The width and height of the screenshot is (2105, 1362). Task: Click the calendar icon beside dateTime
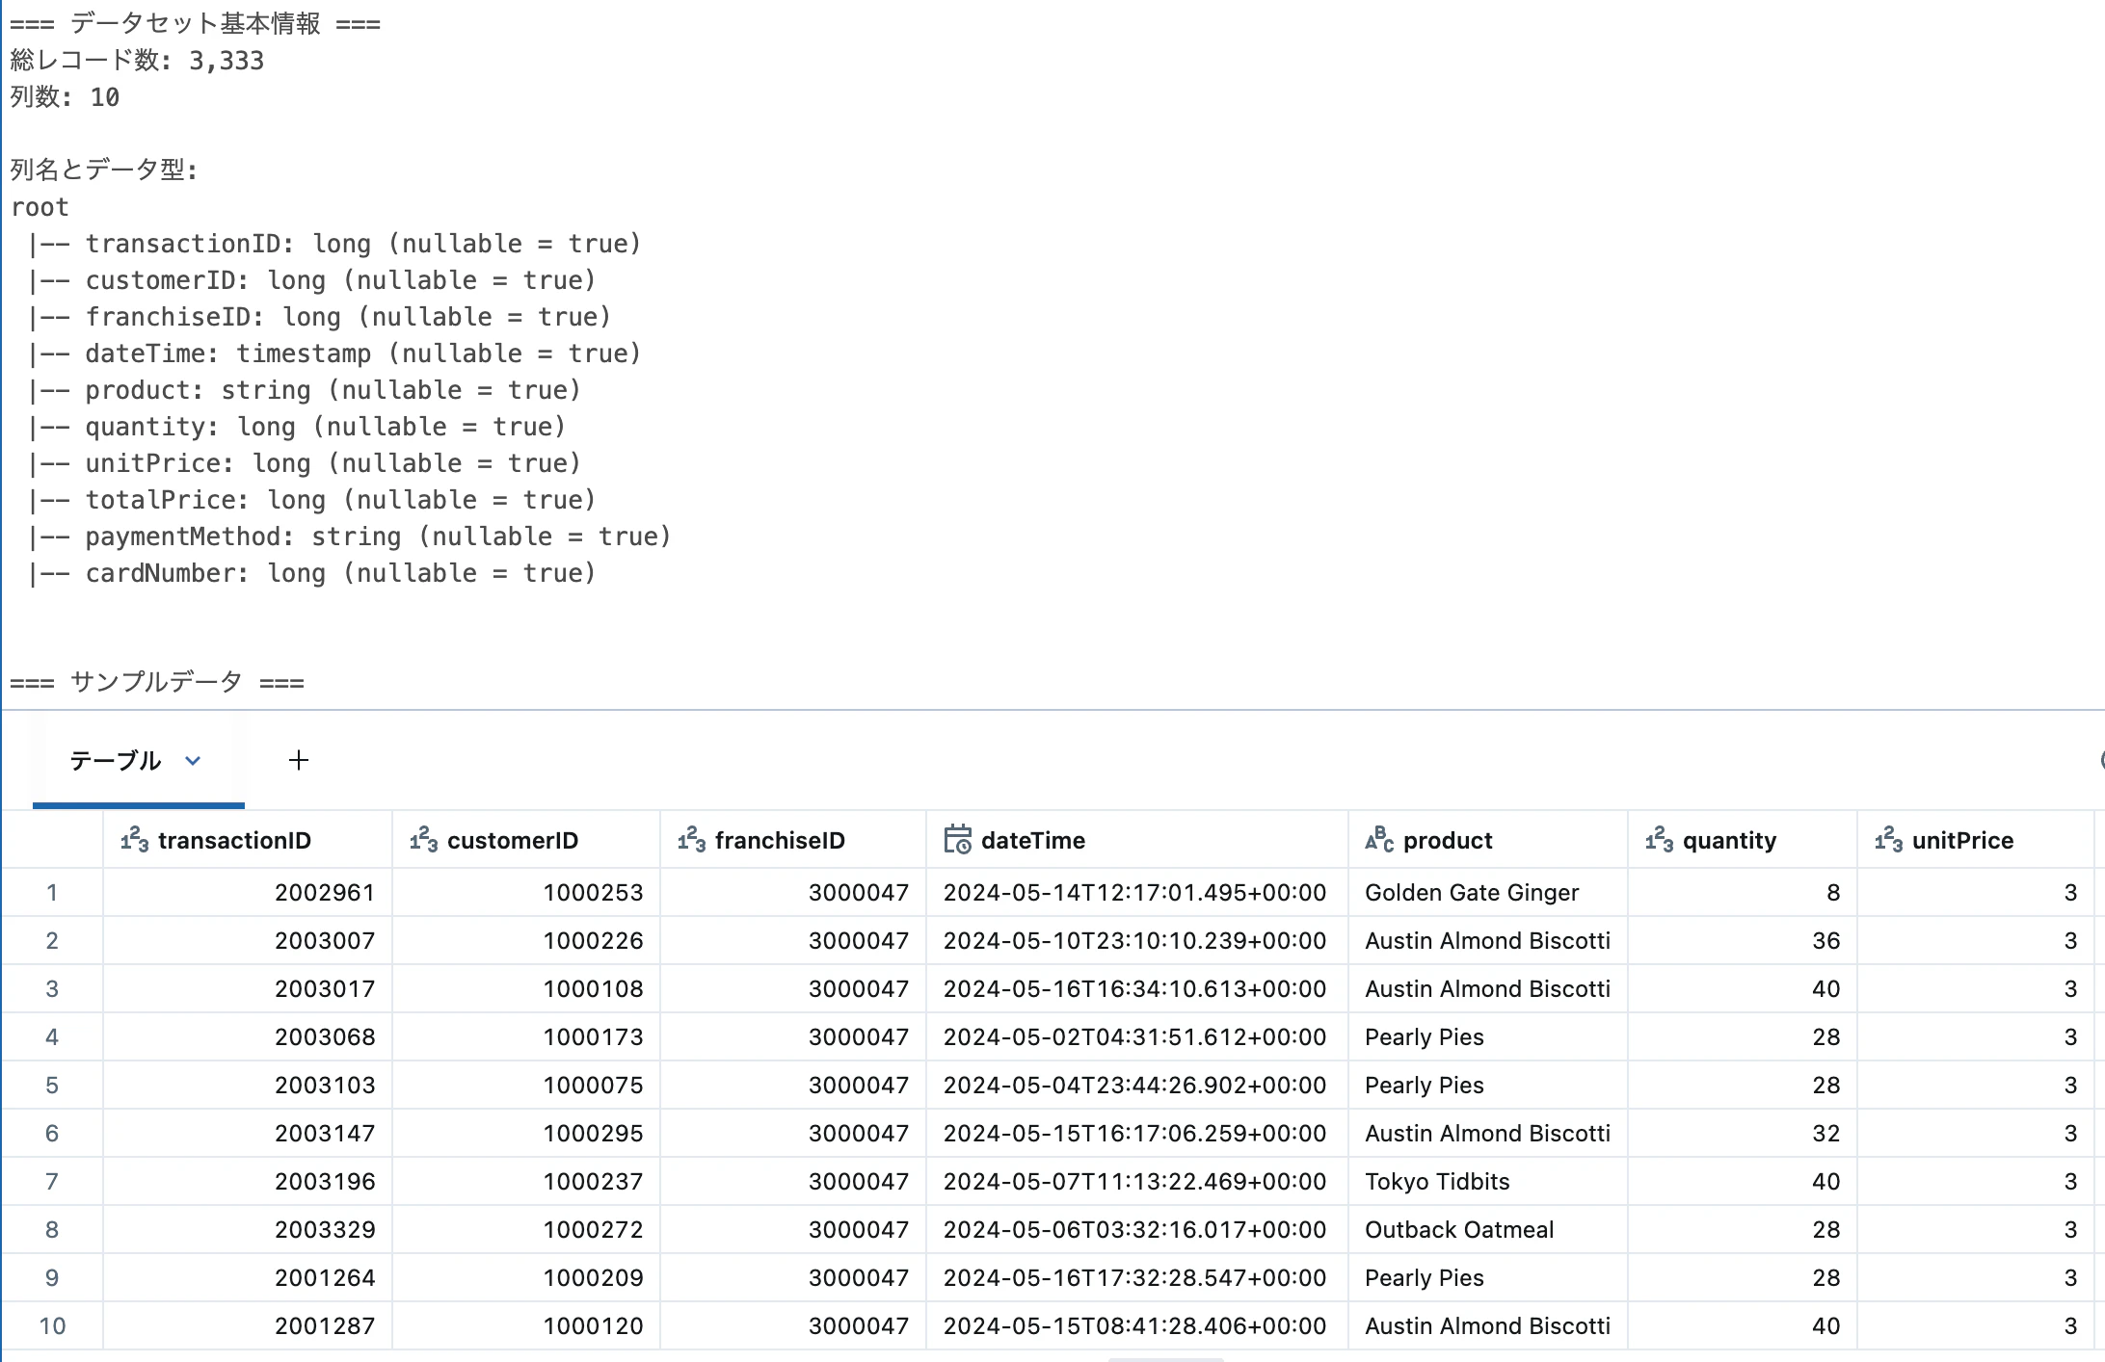click(957, 840)
